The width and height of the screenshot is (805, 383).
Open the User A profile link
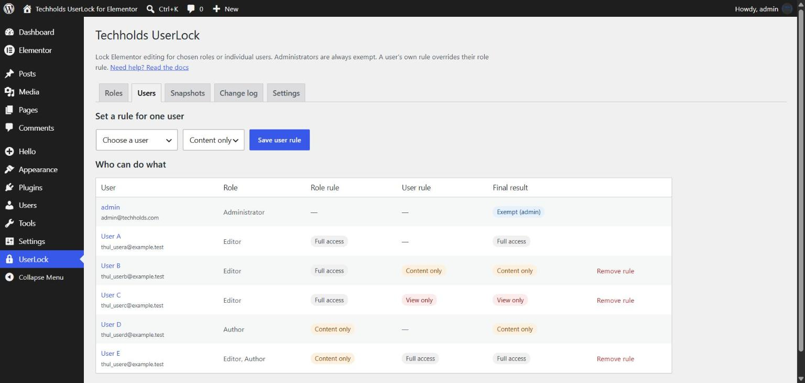111,236
